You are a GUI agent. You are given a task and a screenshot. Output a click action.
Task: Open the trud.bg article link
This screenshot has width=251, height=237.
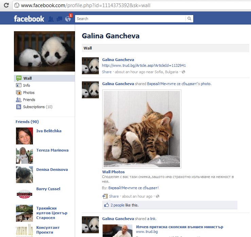point(144,65)
